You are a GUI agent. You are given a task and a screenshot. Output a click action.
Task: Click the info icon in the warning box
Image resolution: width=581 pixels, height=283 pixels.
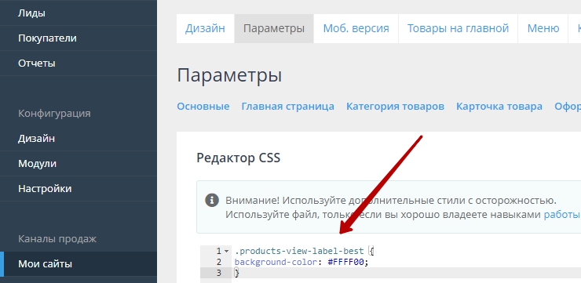[212, 201]
